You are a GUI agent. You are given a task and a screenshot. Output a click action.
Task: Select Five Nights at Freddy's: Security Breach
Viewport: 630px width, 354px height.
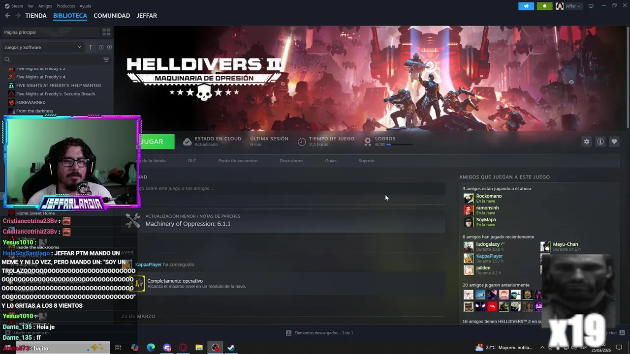tap(56, 94)
